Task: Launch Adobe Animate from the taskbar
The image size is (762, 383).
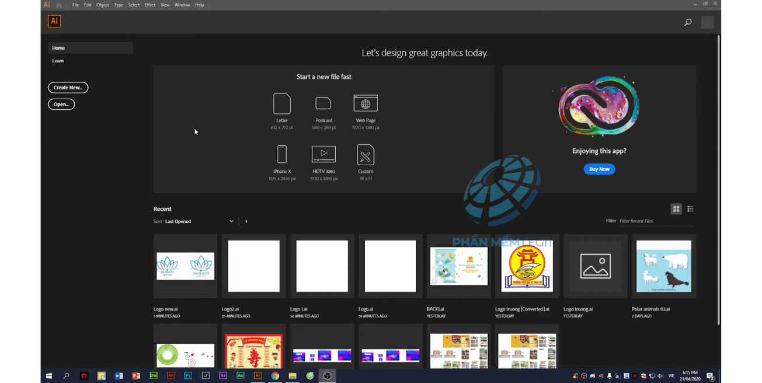Action: click(171, 376)
